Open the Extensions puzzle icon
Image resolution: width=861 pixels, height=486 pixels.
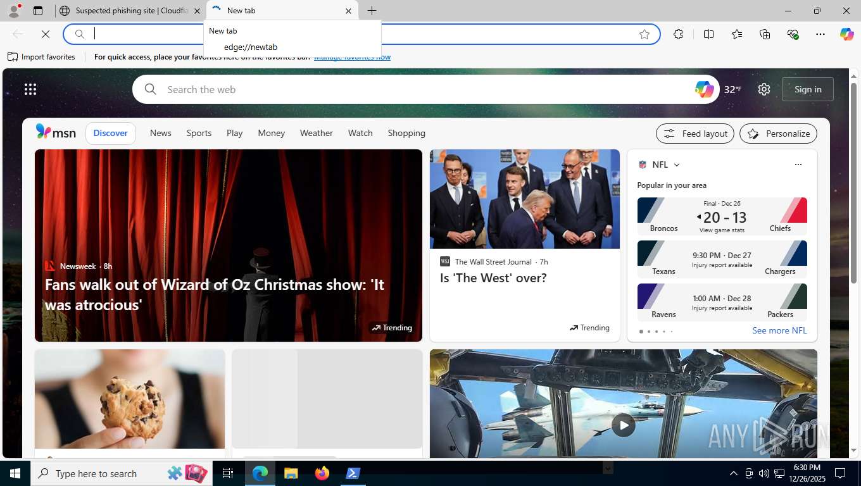tap(678, 34)
